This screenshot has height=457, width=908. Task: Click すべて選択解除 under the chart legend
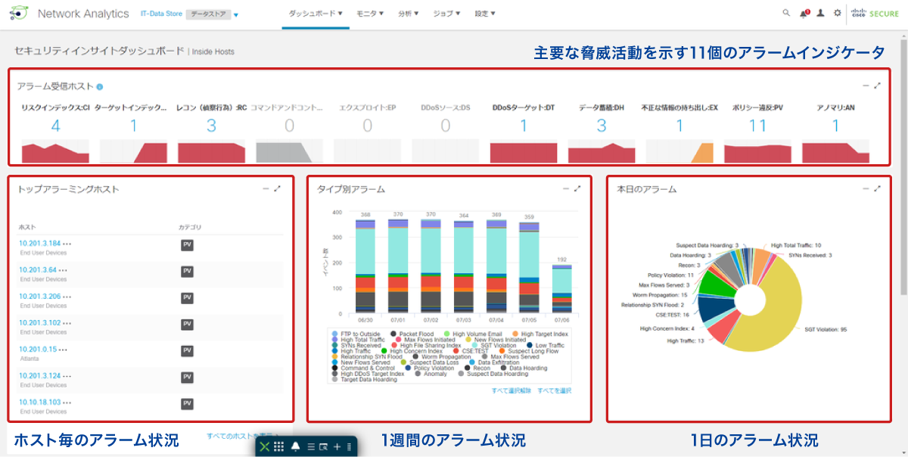pos(511,391)
